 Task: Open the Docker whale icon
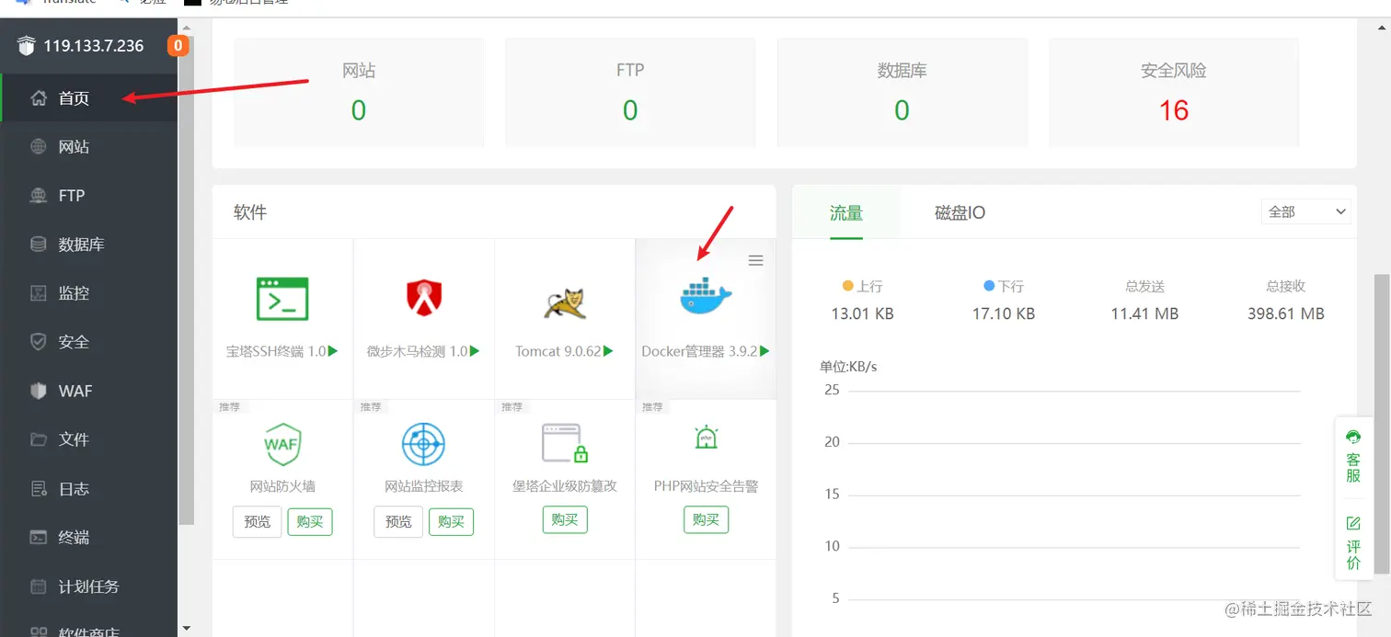[x=706, y=296]
